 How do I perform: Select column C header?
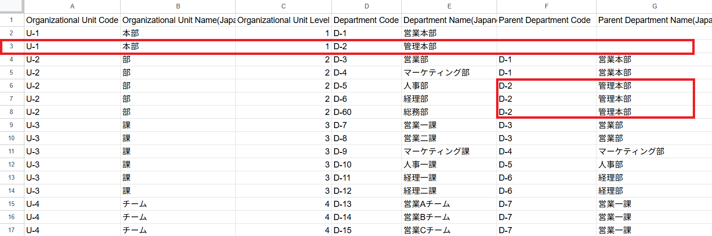283,6
